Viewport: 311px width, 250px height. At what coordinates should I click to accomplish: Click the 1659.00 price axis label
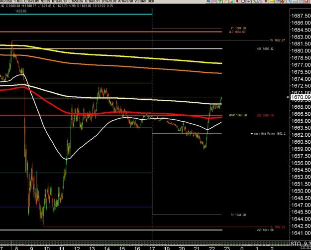[301, 149]
